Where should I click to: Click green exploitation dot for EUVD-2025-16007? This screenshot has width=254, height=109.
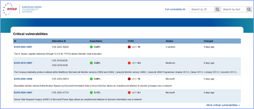click(x=91, y=47)
